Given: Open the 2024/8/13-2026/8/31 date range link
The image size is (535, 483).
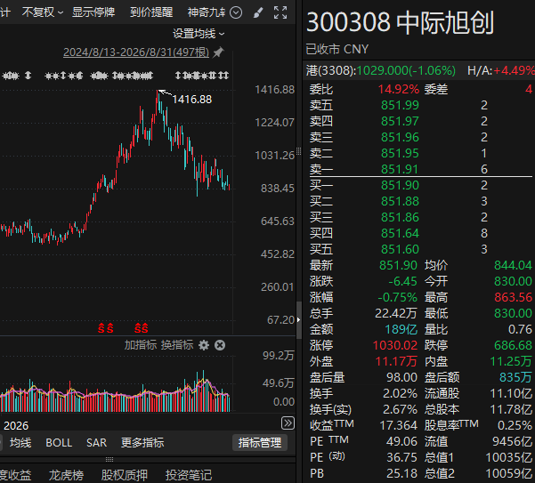Looking at the screenshot, I should tap(136, 52).
